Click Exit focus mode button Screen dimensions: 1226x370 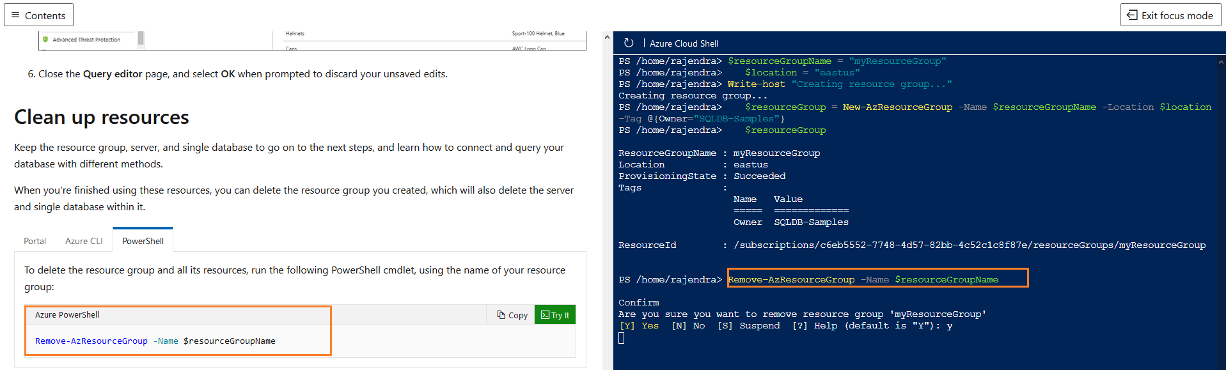coord(1170,15)
